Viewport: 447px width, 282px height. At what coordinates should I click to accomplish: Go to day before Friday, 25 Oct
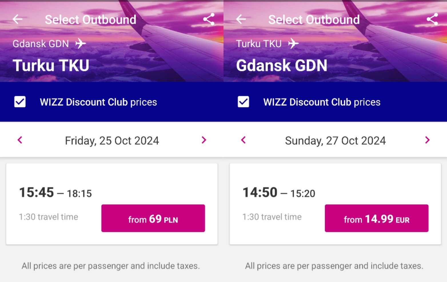[20, 140]
